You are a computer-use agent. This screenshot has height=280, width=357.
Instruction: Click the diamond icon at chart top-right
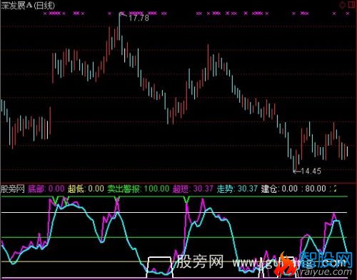click(343, 5)
